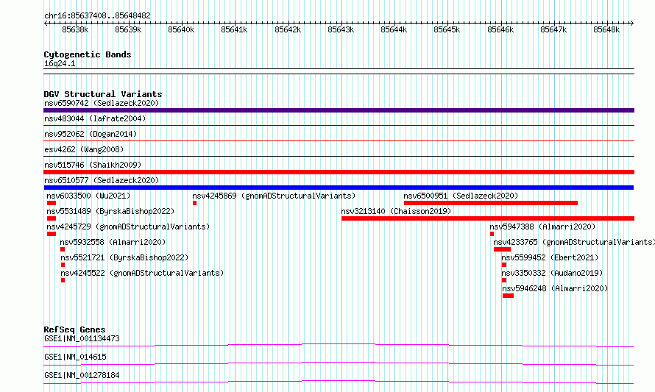This screenshot has height=392, width=655.
Task: Open nsv5531489 (ByrskaBishop2022) label
Action: click(110, 211)
